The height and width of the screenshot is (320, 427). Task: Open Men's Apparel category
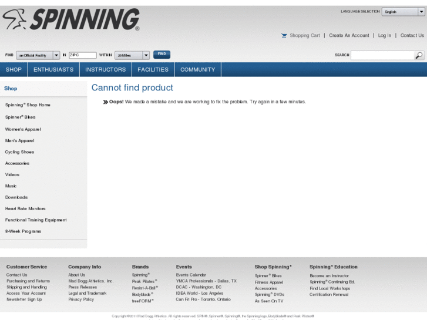click(19, 141)
